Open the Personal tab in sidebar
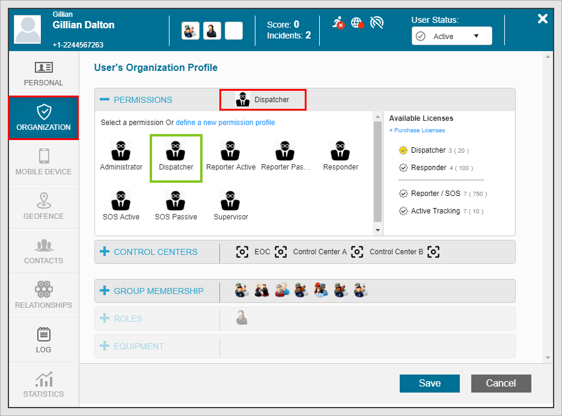562x416 pixels. [43, 73]
